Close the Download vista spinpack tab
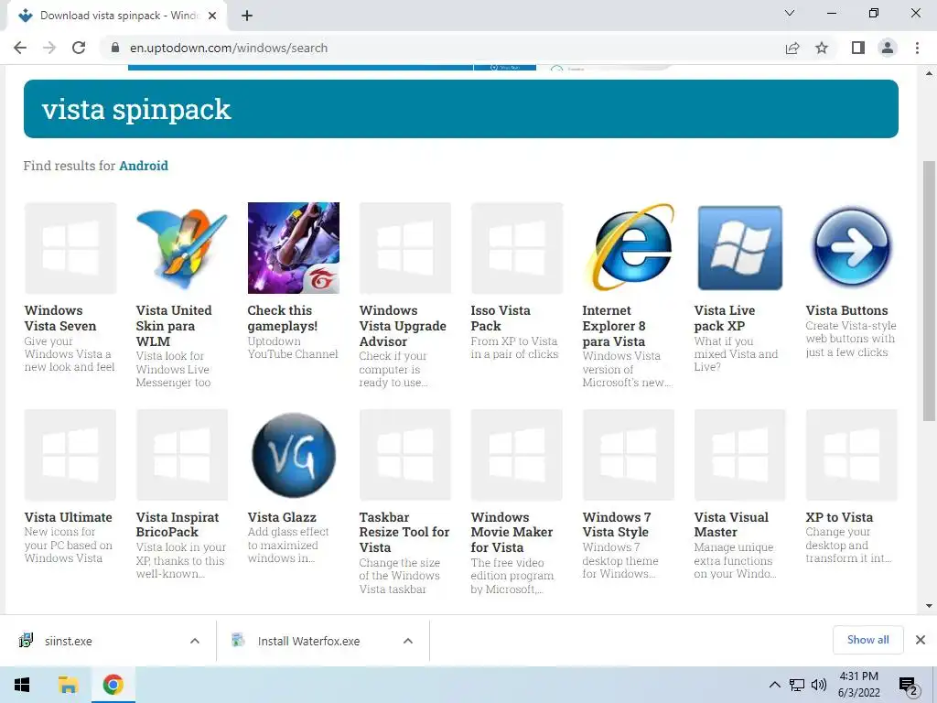This screenshot has width=937, height=703. click(x=212, y=16)
